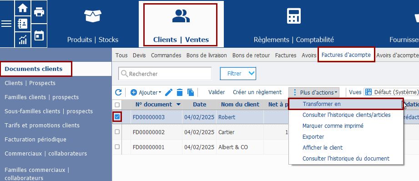Screen dimensions: 419x181
Task: Select document number FD00000003
Action: 149,117
